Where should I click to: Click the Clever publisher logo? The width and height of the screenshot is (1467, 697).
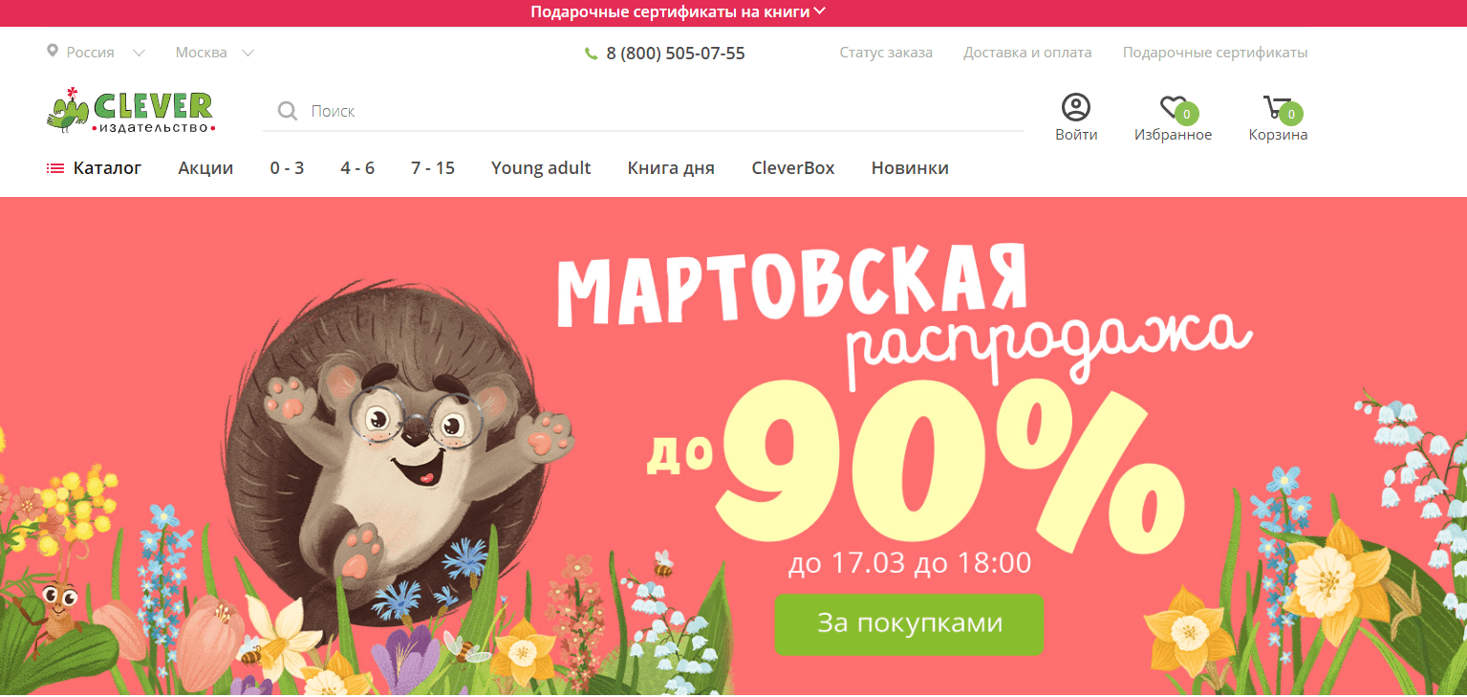(131, 110)
